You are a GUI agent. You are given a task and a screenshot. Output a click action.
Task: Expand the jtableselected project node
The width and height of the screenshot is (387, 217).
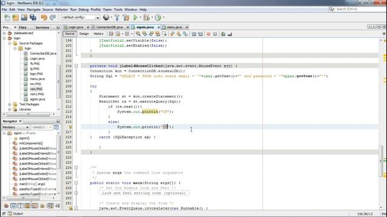pyautogui.click(x=4, y=33)
